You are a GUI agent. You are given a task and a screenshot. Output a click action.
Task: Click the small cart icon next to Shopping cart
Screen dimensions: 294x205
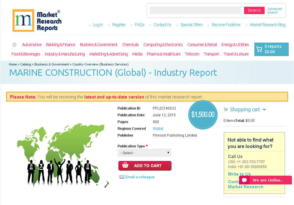(226, 109)
